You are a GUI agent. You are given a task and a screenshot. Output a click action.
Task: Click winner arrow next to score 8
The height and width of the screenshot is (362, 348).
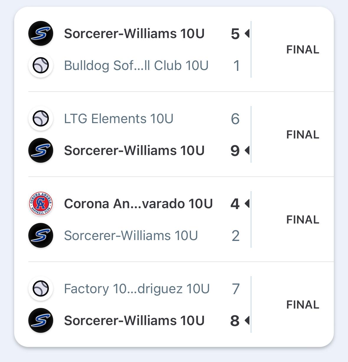247,320
